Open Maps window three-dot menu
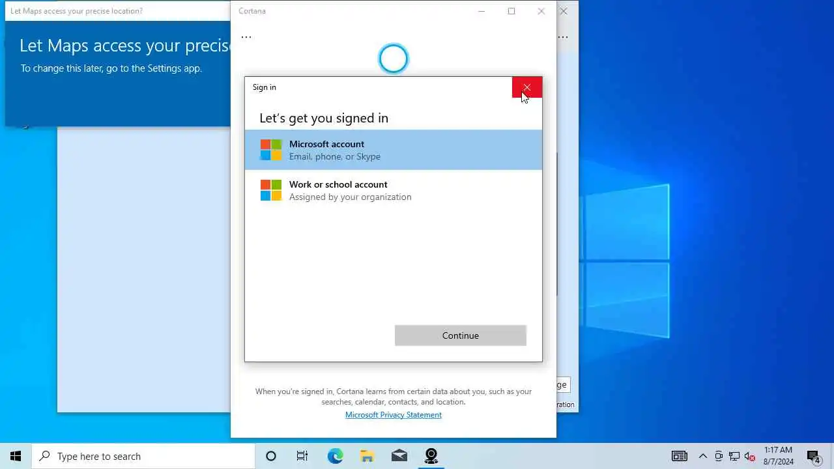The width and height of the screenshot is (834, 469). (563, 37)
